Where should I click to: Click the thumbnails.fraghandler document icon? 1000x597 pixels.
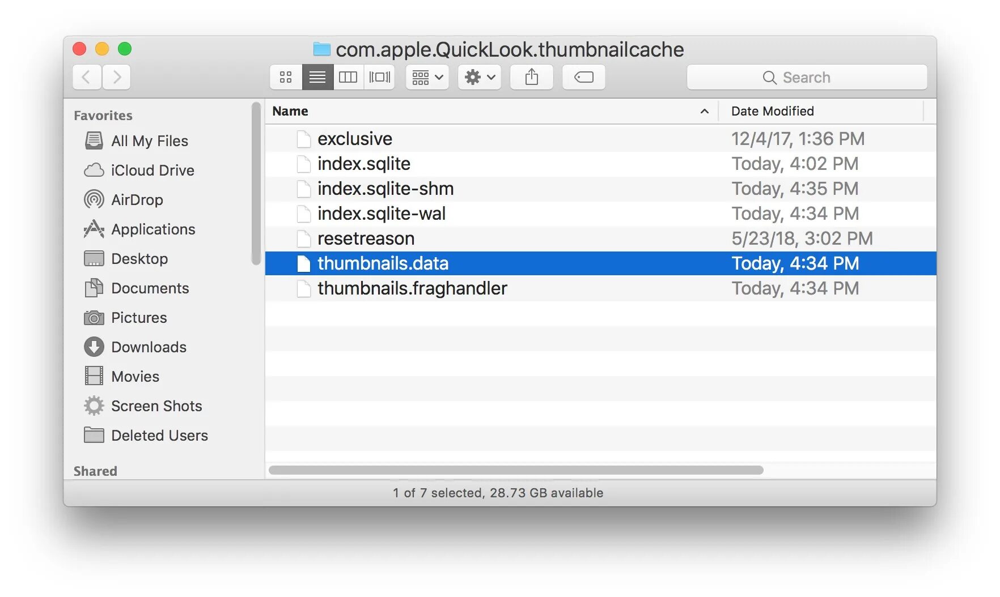304,288
